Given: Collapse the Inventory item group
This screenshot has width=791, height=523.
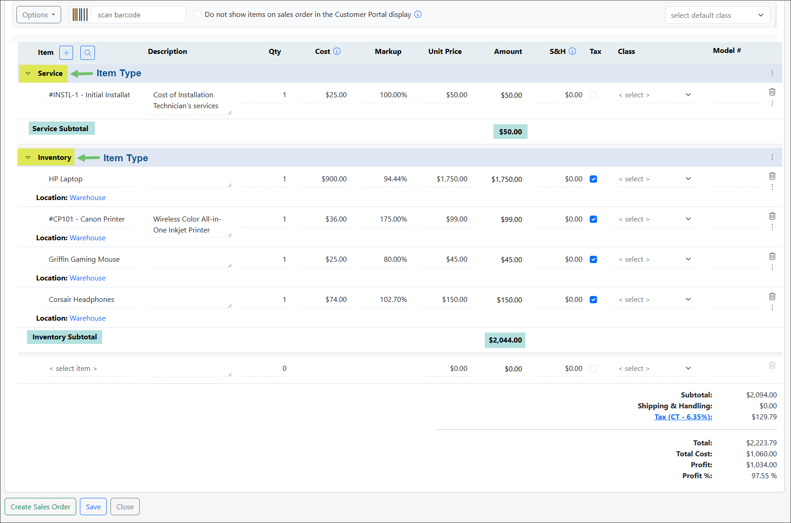Looking at the screenshot, I should [x=28, y=158].
